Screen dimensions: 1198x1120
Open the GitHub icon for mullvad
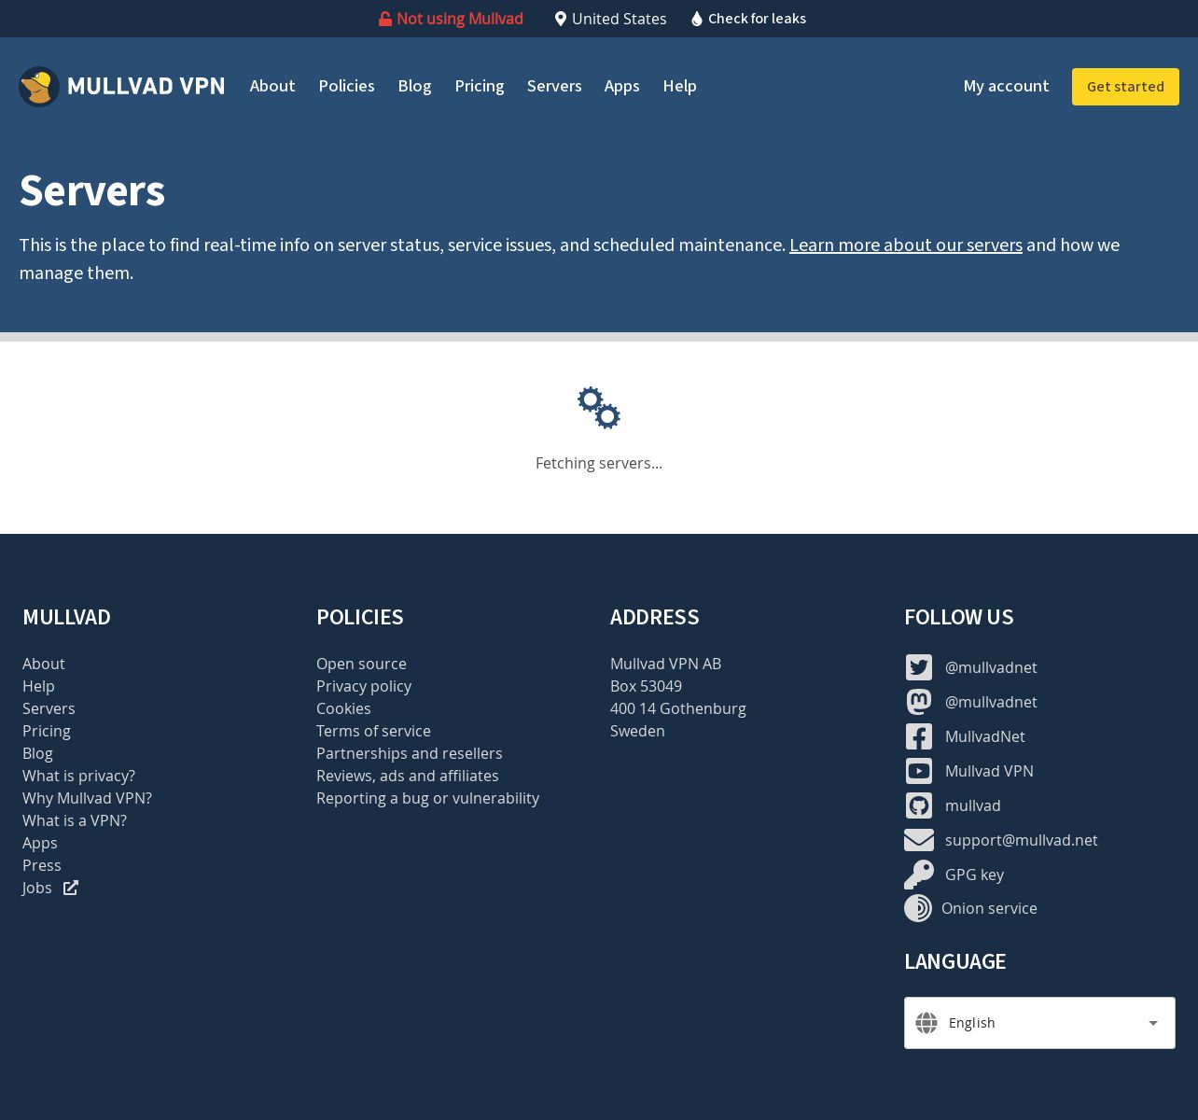point(919,805)
